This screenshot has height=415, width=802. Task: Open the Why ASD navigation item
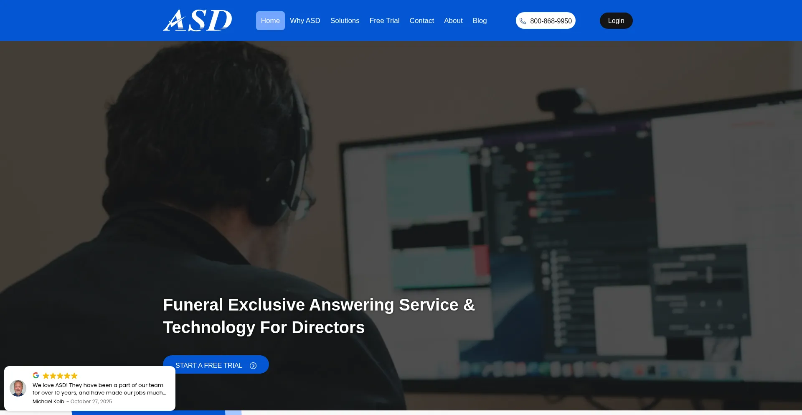305,20
